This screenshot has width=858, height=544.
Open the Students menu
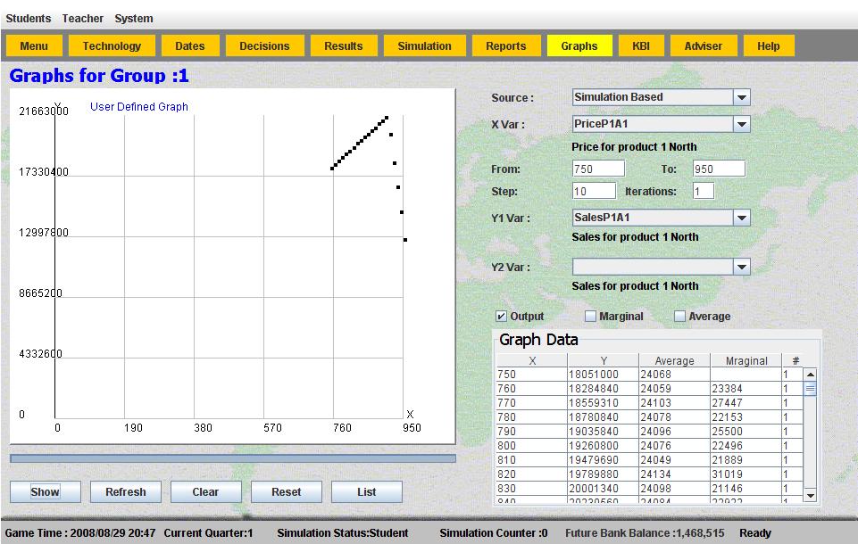29,19
